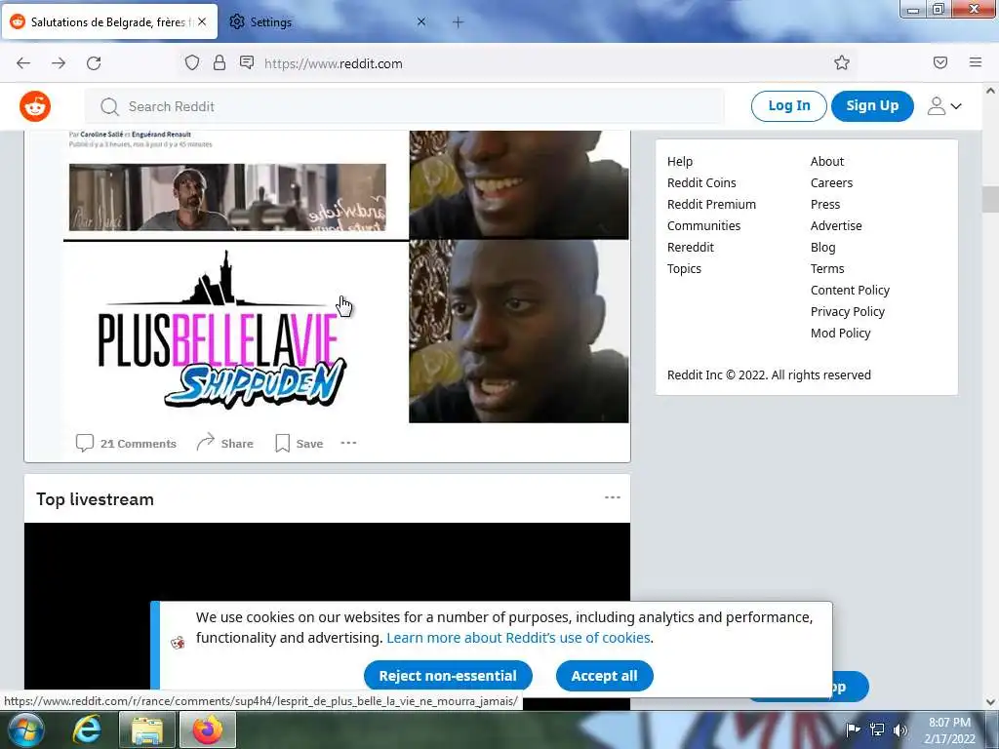Image resolution: width=999 pixels, height=749 pixels.
Task: Open the Content Policy link
Action: 850,290
